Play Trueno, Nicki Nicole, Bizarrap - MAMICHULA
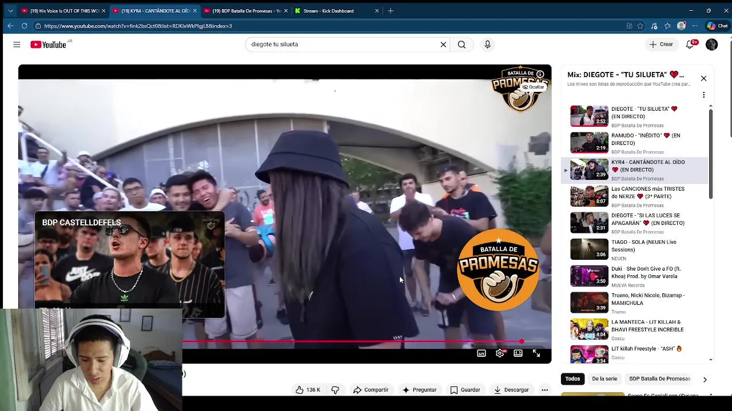This screenshot has height=411, width=732. (x=635, y=303)
